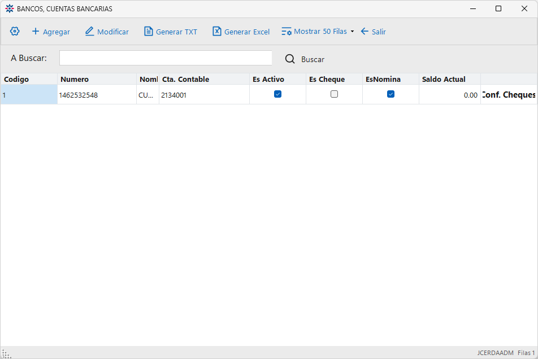Image resolution: width=538 pixels, height=359 pixels.
Task: Sort by the Numero column header
Action: coord(97,79)
